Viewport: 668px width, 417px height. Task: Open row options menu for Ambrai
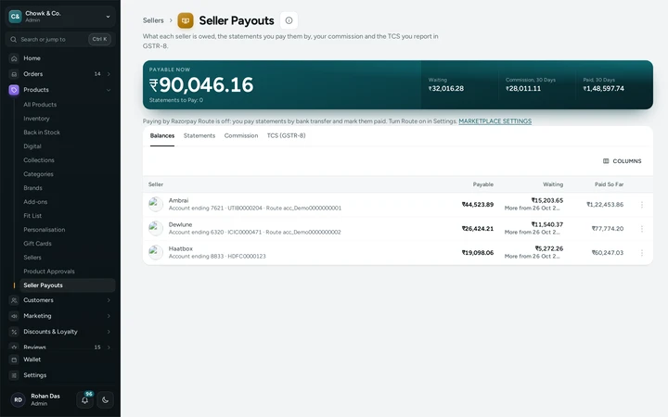pos(642,205)
